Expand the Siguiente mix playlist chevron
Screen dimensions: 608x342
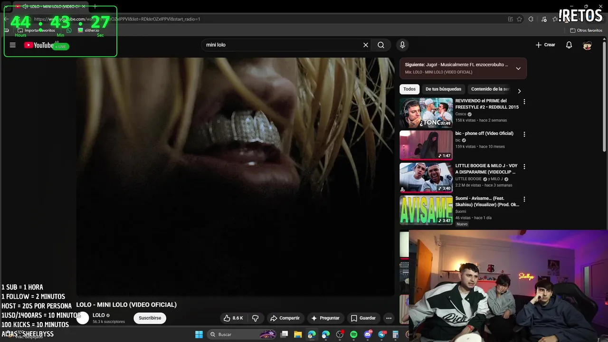pos(518,68)
